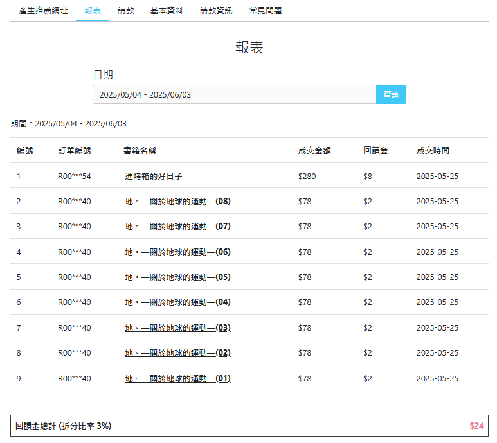Click the 回饋金 column header
Screen dimensions: 497x443
pos(375,151)
